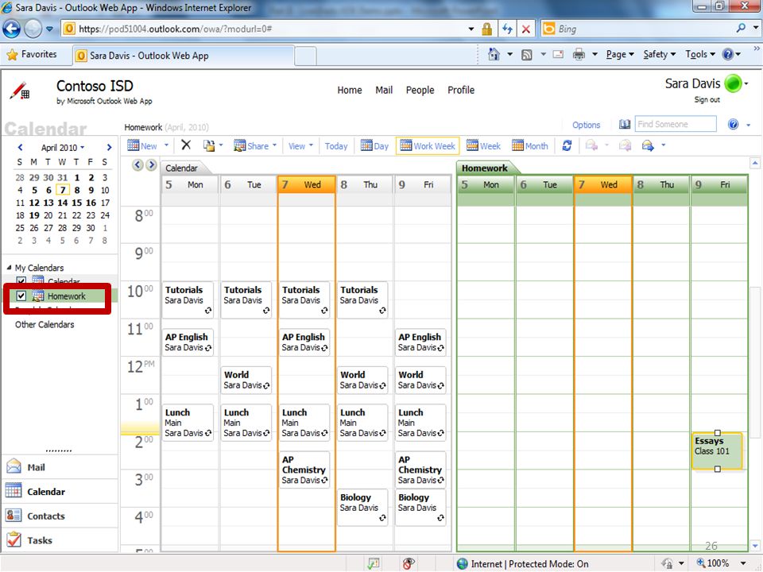Click the address bar Stop (red X) icon
Screen dimensions: 763x572
coord(526,29)
